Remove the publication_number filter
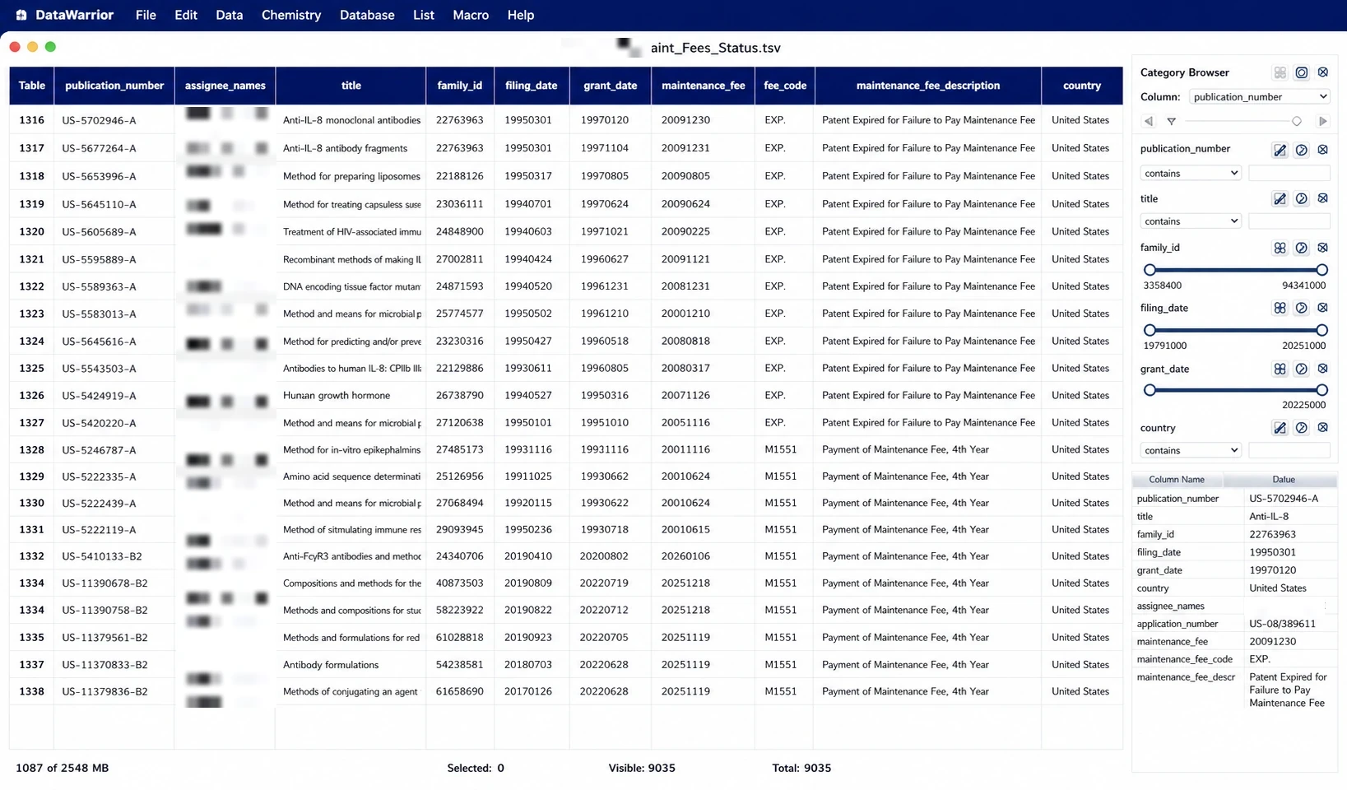 click(1322, 150)
